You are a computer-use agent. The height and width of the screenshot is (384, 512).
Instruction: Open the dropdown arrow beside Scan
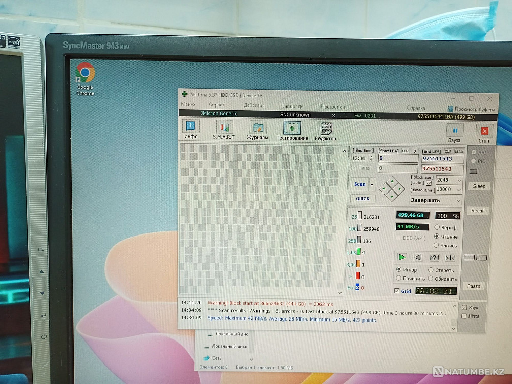[372, 184]
